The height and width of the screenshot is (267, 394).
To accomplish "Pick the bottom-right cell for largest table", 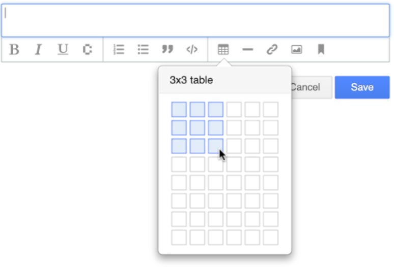I will [x=271, y=237].
